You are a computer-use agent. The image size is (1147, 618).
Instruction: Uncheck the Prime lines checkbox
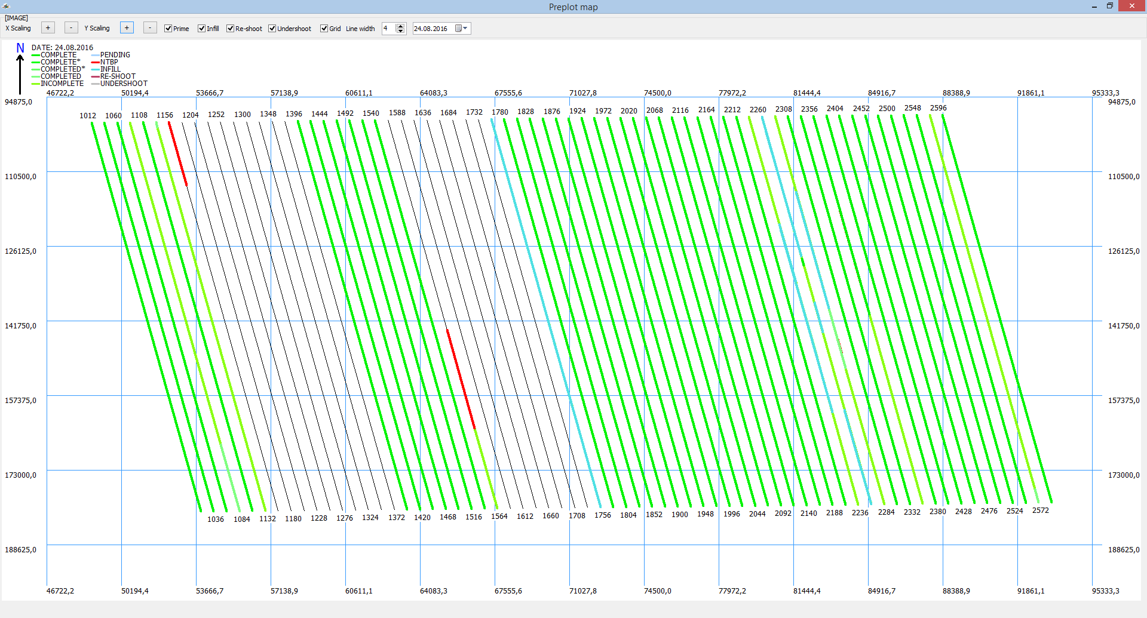pyautogui.click(x=168, y=29)
